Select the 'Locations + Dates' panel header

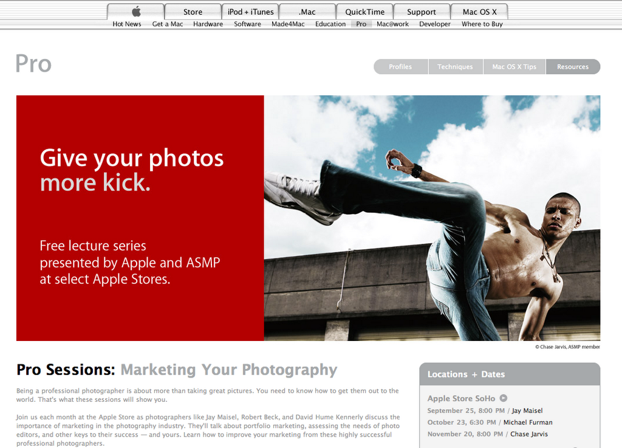pos(510,374)
